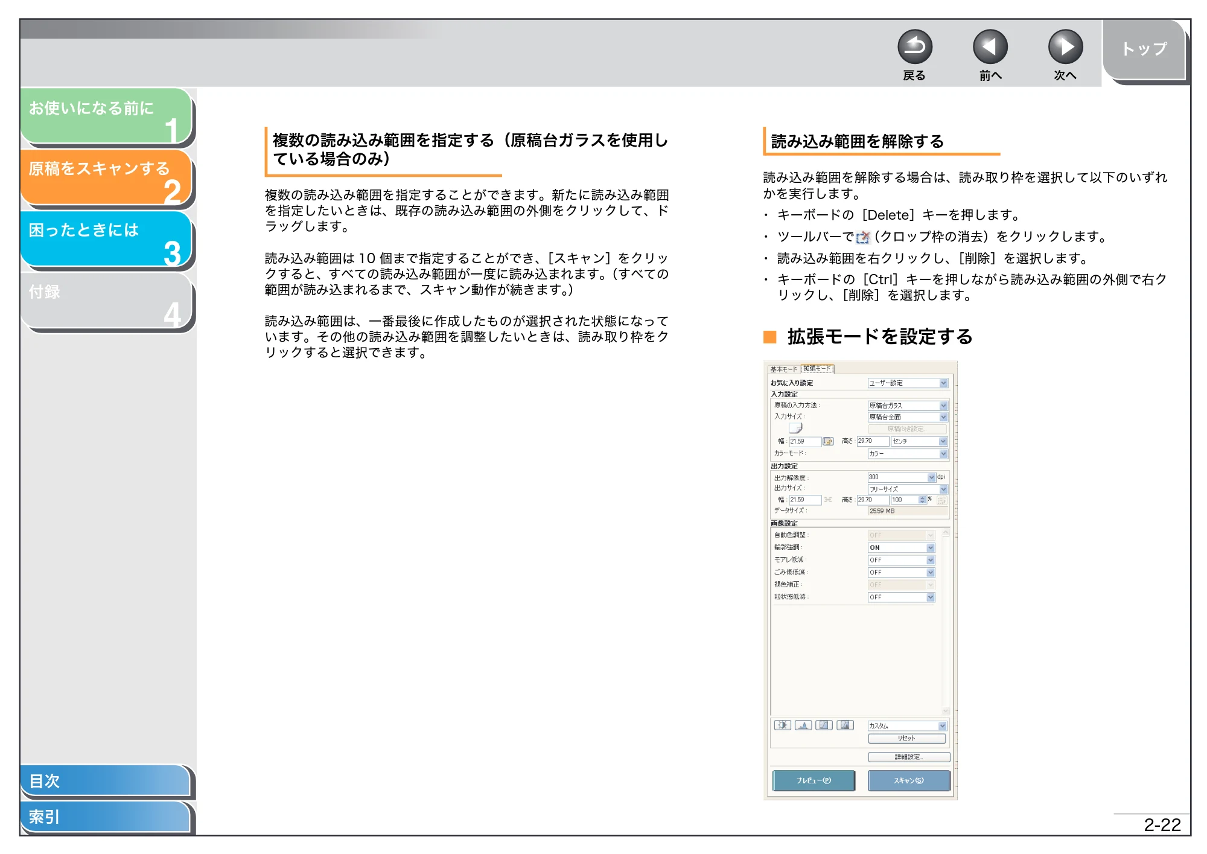
Task: Click the output 高さ field showing 29.70
Action: click(x=873, y=500)
